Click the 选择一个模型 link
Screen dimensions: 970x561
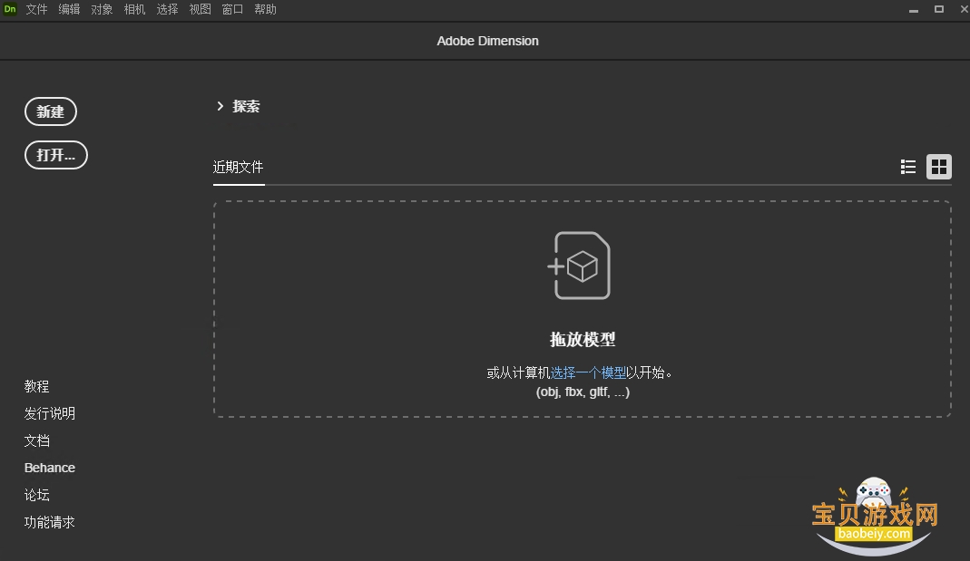pos(588,372)
